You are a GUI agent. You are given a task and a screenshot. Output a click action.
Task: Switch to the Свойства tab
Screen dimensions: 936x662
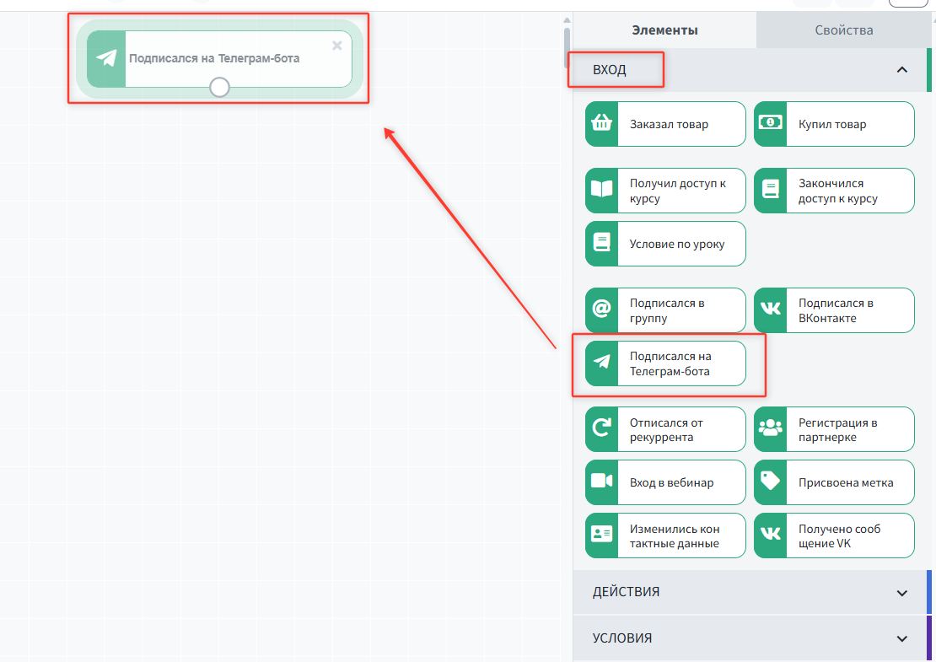(843, 30)
